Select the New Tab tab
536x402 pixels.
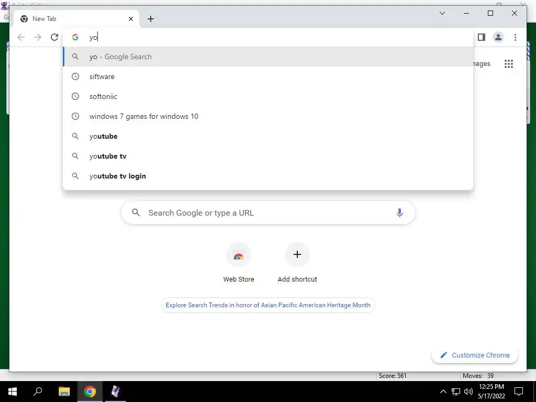point(76,19)
